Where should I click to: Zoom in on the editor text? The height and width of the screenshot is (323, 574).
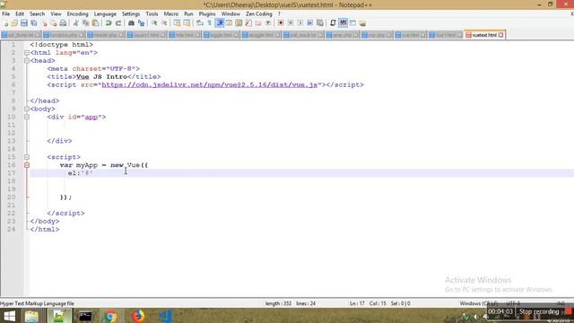[x=154, y=23]
